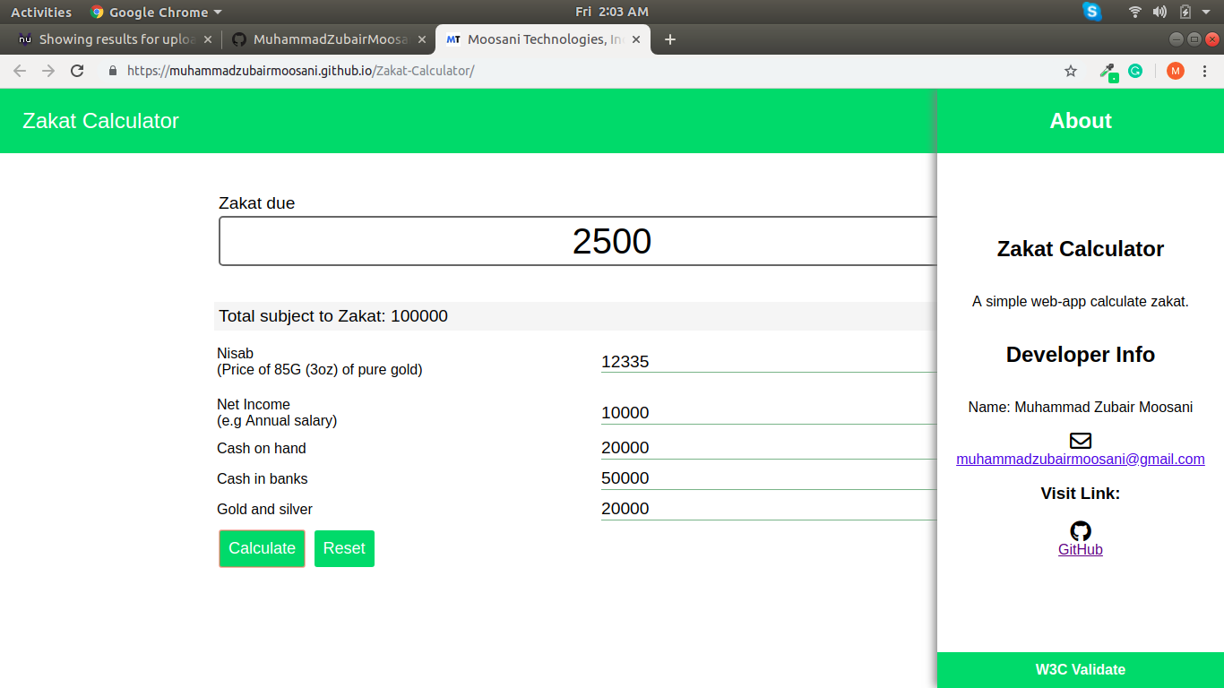Click the envelope icon above the email link
Screen dimensions: 1224x688
click(x=1080, y=440)
